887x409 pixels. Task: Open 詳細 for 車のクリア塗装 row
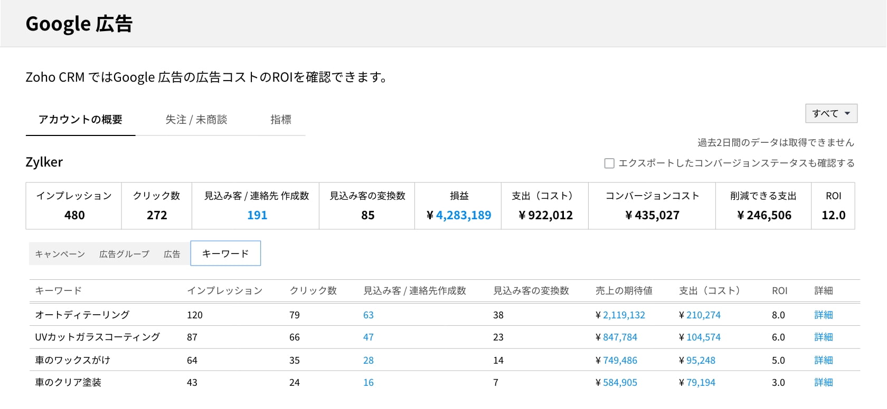coord(823,383)
